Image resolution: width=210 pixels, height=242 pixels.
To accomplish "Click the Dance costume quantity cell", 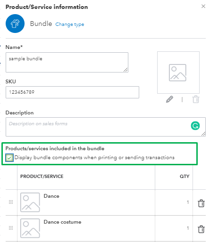I will 174,228.
